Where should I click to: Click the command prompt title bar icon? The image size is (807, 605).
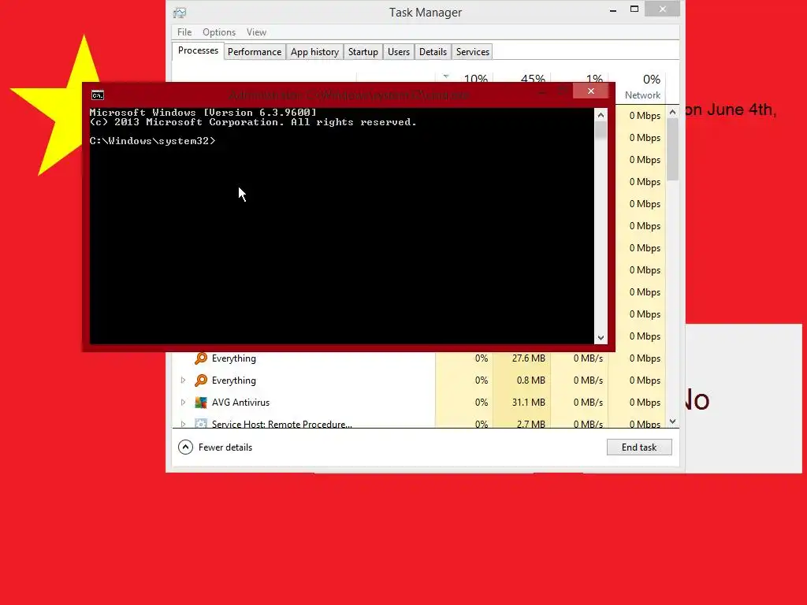tap(97, 95)
